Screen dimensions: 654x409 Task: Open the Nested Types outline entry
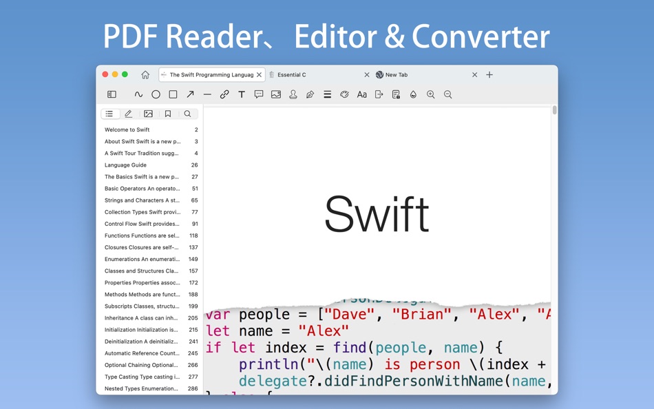pyautogui.click(x=151, y=388)
